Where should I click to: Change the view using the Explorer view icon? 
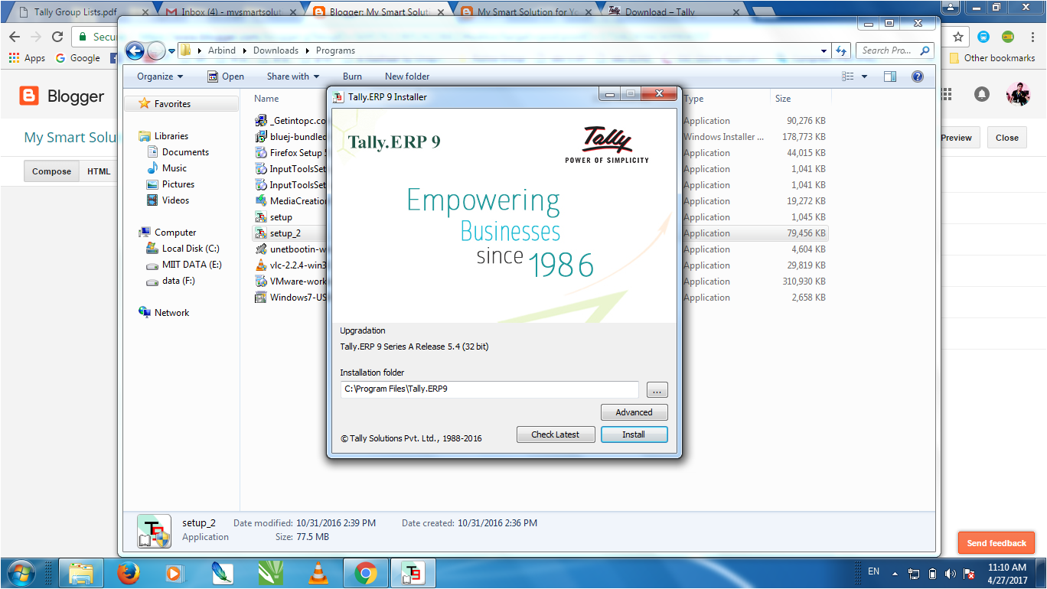click(847, 76)
